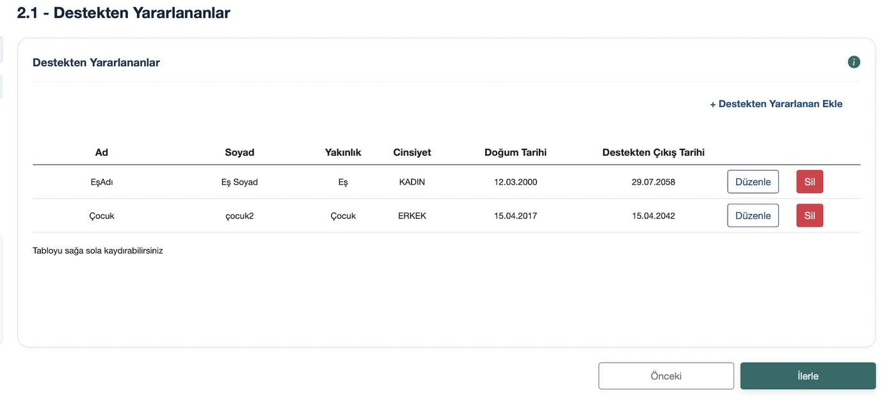The width and height of the screenshot is (896, 408).
Task: Select the EşAdı name cell
Action: pos(102,182)
